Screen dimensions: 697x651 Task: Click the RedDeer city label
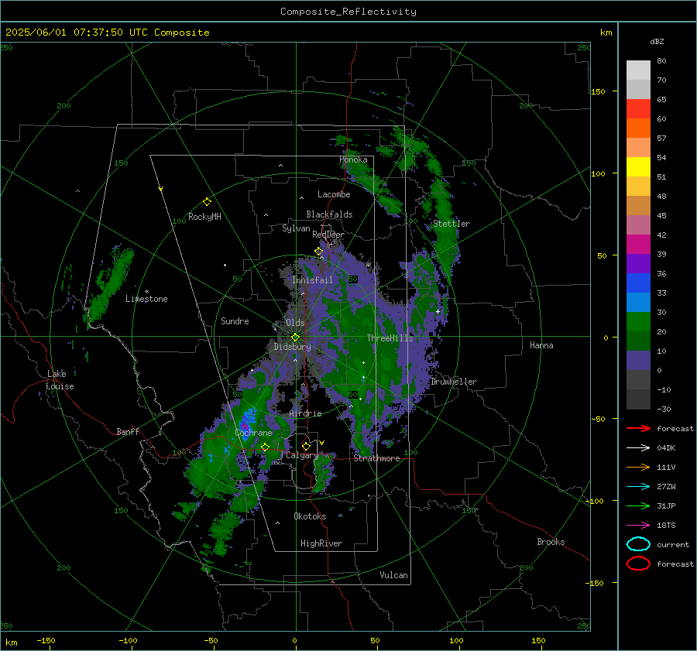pyautogui.click(x=328, y=235)
